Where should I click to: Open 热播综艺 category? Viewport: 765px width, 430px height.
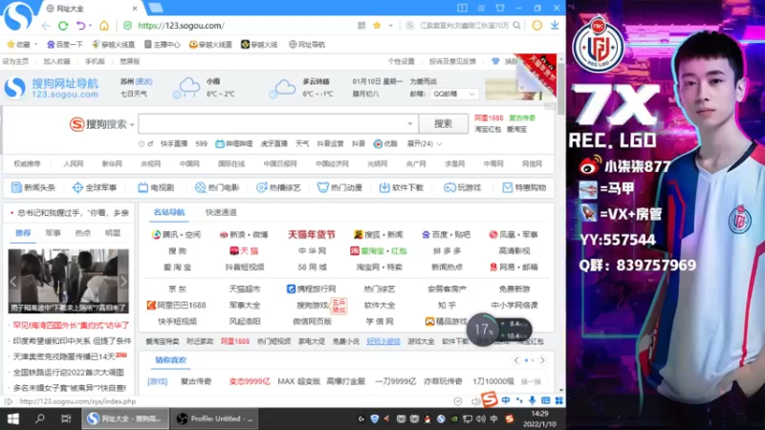278,187
